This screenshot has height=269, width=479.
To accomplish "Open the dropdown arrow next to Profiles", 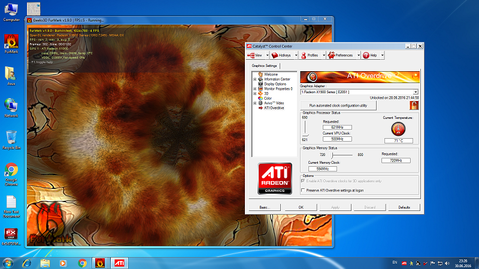I will [x=322, y=55].
